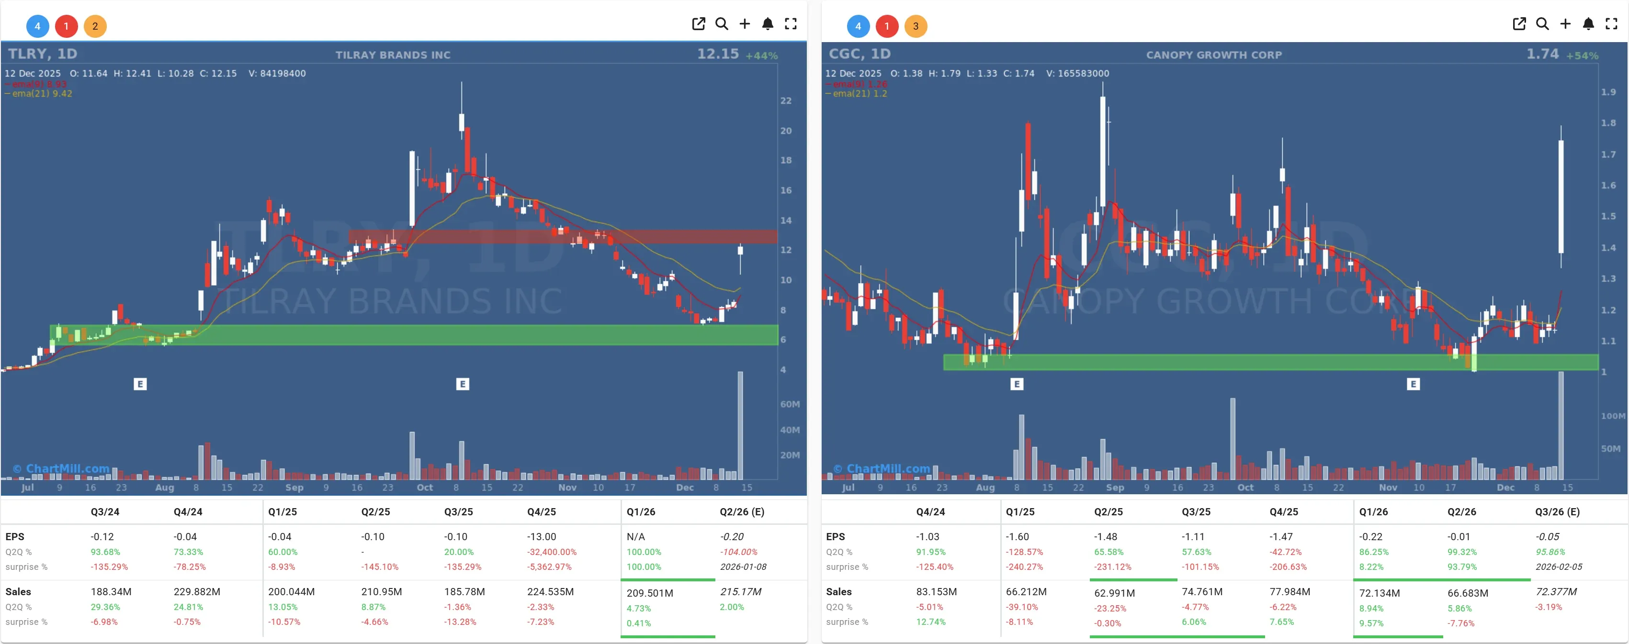Click the alert bell icon on the CGC panel
This screenshot has width=1629, height=644.
tap(1588, 23)
